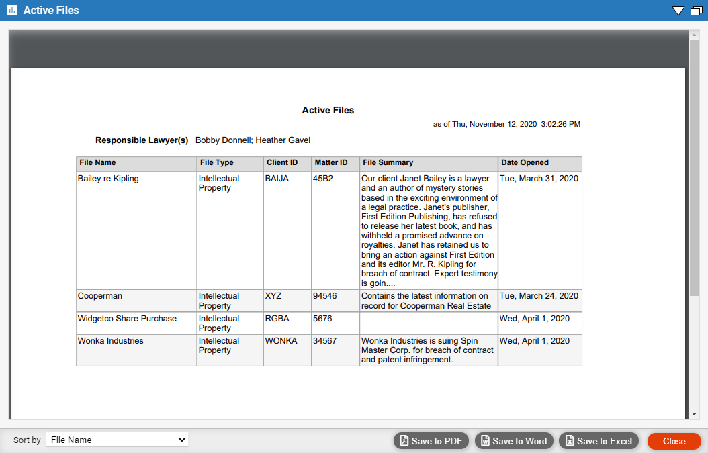
Task: Select the Wonka Industries file name
Action: [110, 341]
